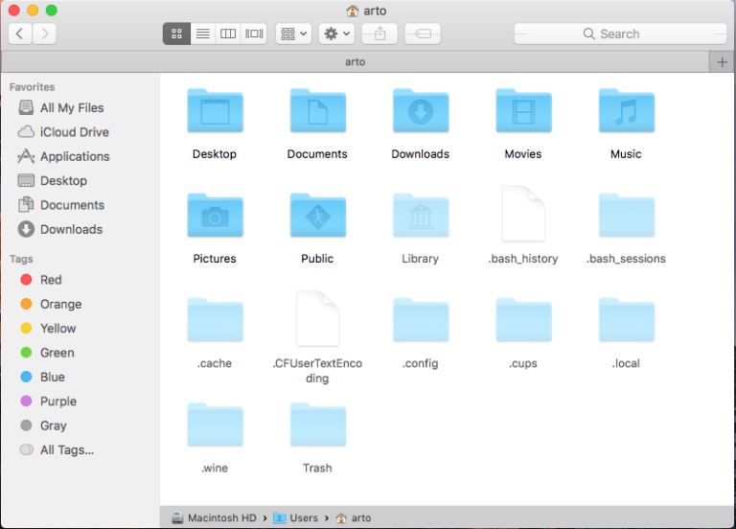736x529 pixels.
Task: Add a new tab with plus button
Action: (x=722, y=62)
